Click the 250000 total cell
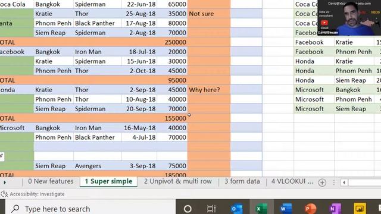Screen dimensions: 381x214 pyautogui.click(x=172, y=42)
